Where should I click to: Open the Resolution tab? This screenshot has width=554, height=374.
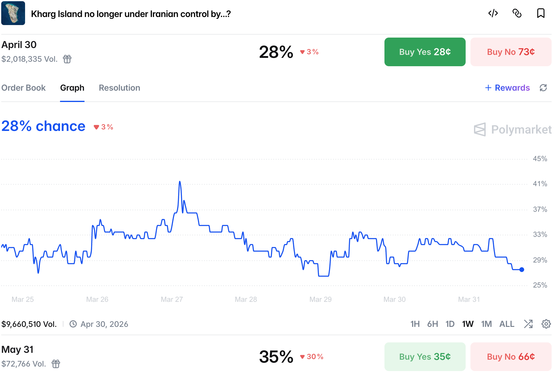[119, 88]
